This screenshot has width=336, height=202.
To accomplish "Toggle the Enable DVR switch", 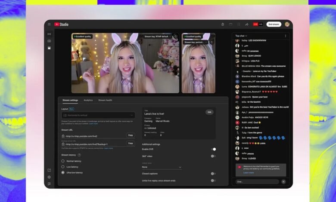I will [x=213, y=149].
